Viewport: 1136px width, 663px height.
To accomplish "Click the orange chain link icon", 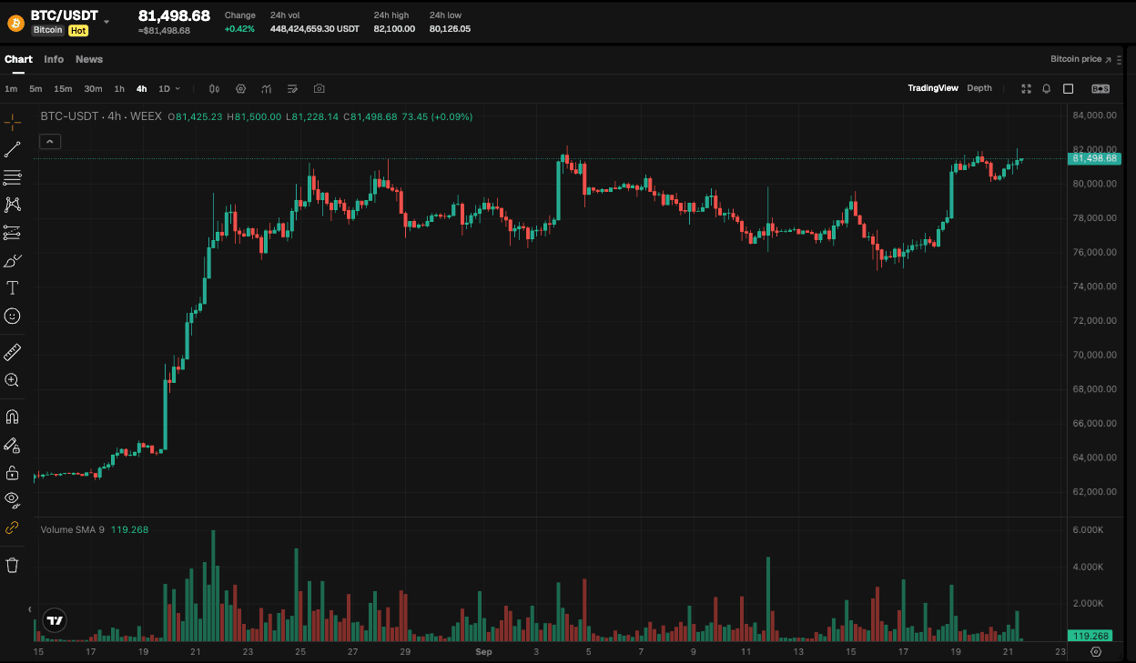I will (x=13, y=527).
